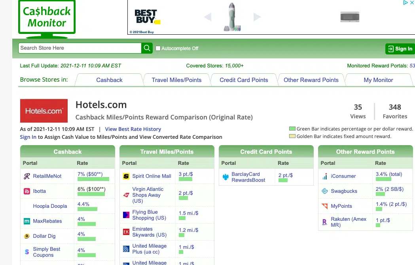
Task: Click the Travel Miles/Points column header
Action: pyautogui.click(x=167, y=152)
